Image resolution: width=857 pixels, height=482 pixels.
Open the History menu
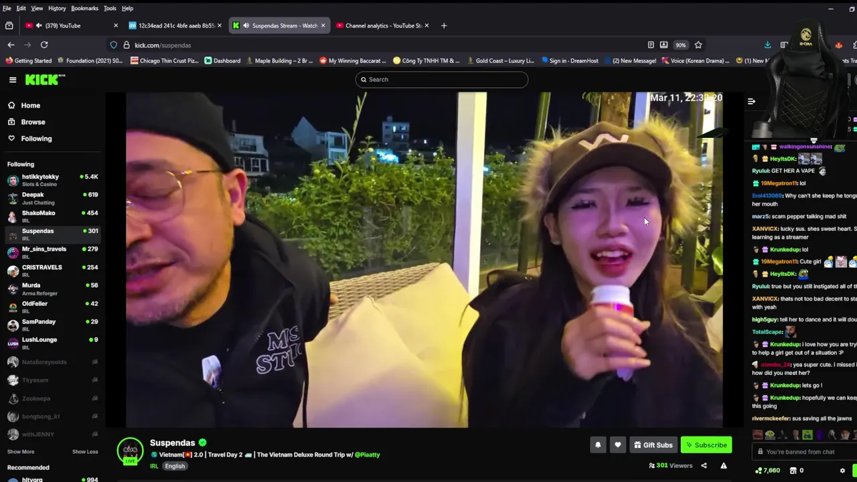pyautogui.click(x=57, y=8)
